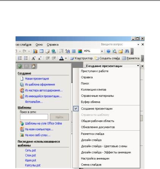Click the Color/Grayscale toolbar icon

80,51
